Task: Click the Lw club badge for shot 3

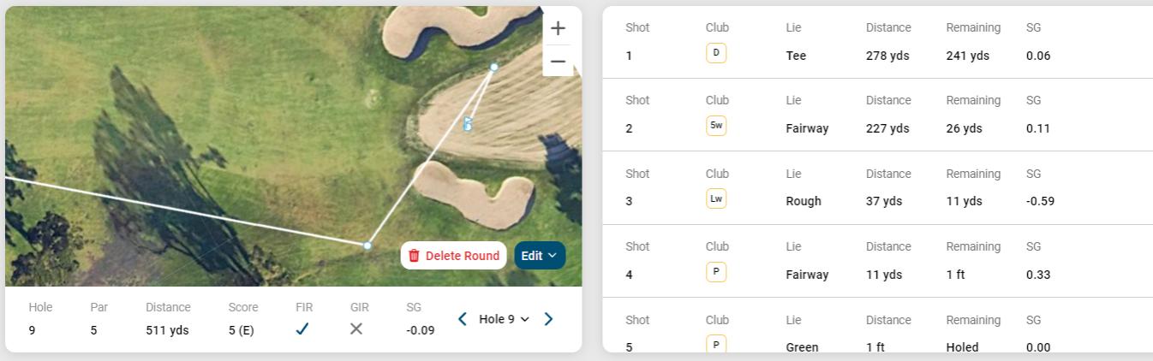Action: click(x=716, y=199)
